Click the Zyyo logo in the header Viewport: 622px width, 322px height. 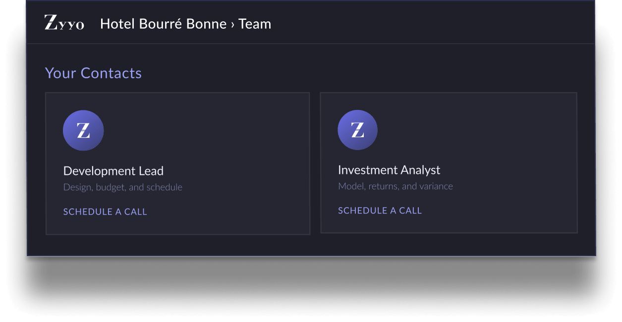(x=64, y=23)
